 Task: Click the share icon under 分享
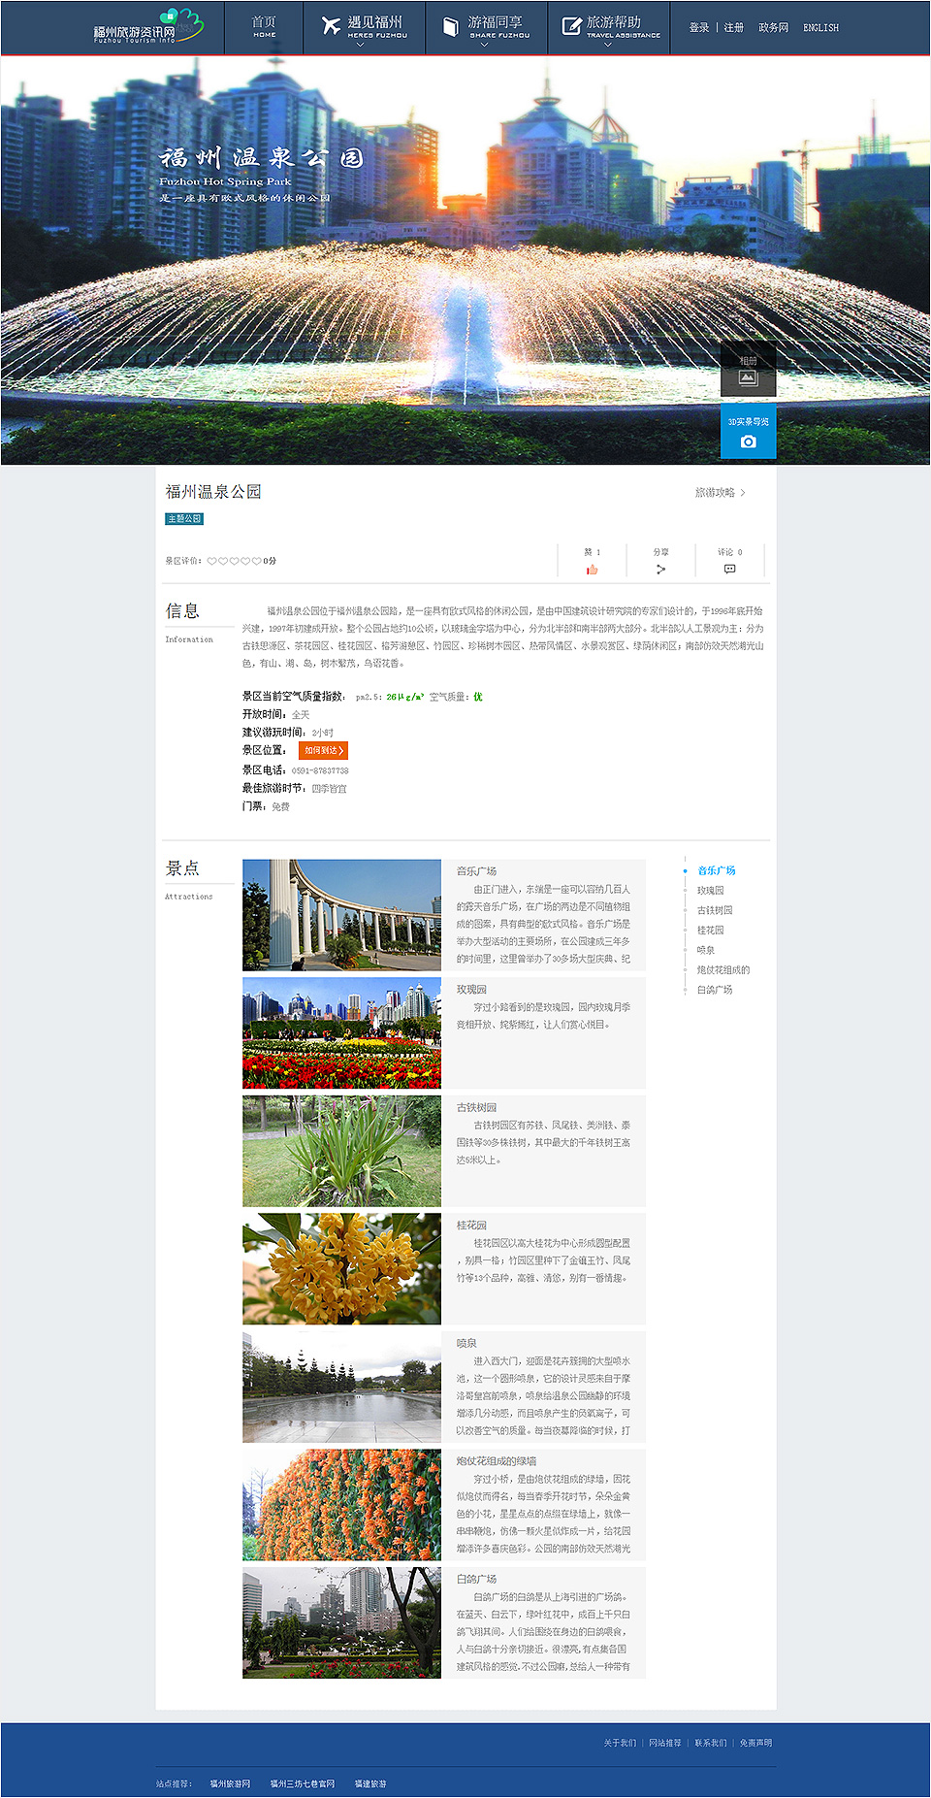click(x=660, y=570)
